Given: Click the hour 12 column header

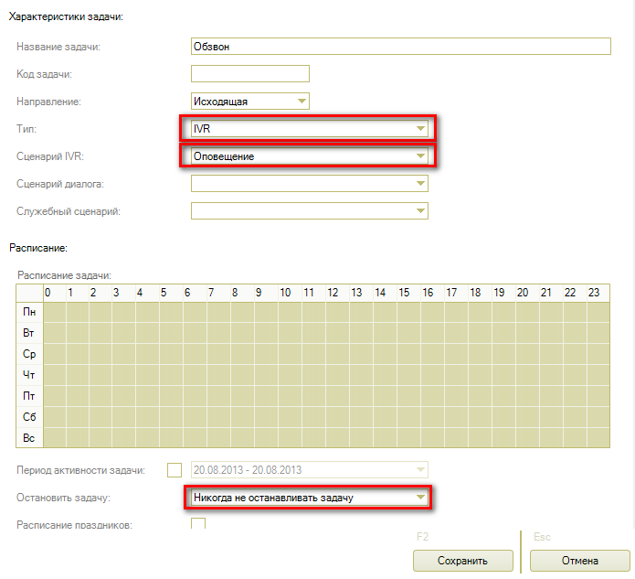Looking at the screenshot, I should [333, 293].
